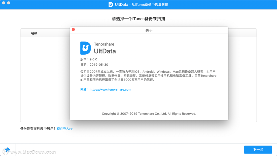The height and width of the screenshot is (156, 277).
Task: Click the heading 请选择一个iTunes备份来扫描
Action: 138,19
